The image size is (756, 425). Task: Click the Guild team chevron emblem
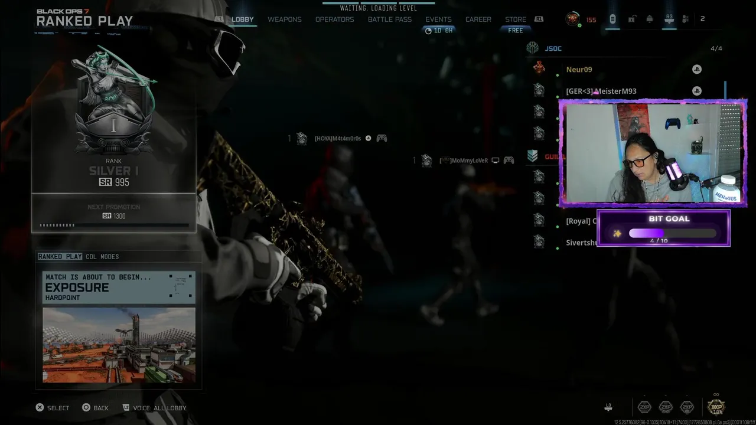533,156
